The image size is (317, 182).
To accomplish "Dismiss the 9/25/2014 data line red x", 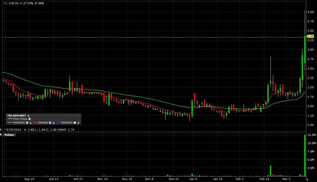I will pyautogui.click(x=5, y=130).
